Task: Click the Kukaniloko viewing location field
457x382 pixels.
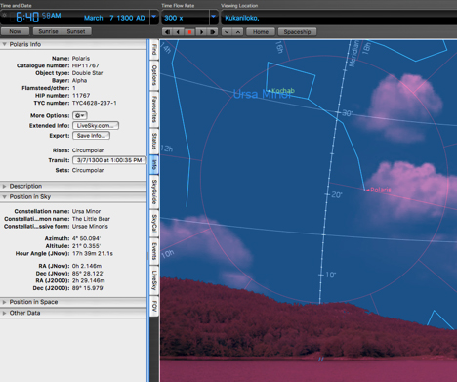Action: 339,18
